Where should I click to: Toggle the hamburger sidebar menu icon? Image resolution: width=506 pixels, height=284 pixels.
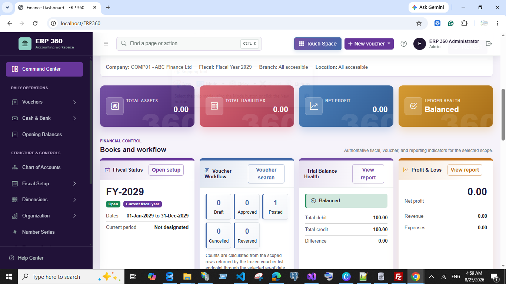106,44
